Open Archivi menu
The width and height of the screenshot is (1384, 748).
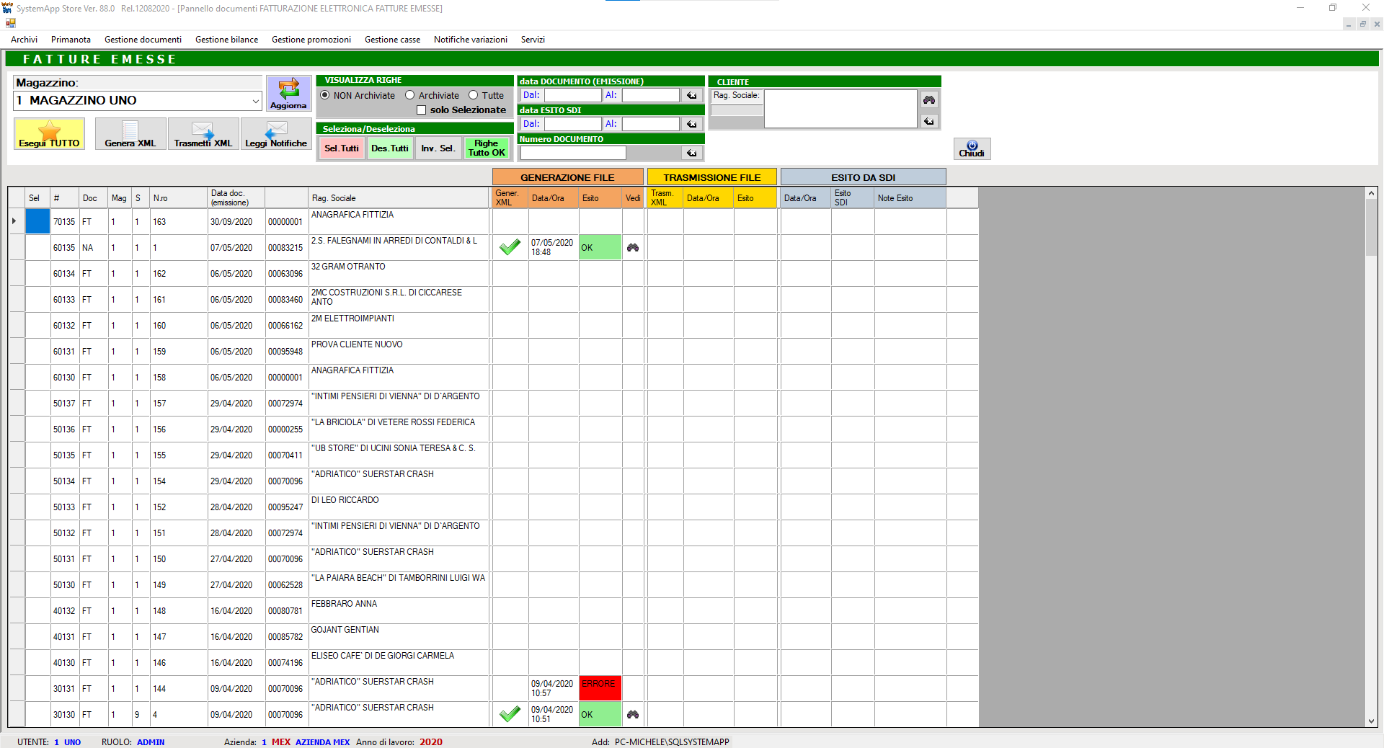coord(24,40)
